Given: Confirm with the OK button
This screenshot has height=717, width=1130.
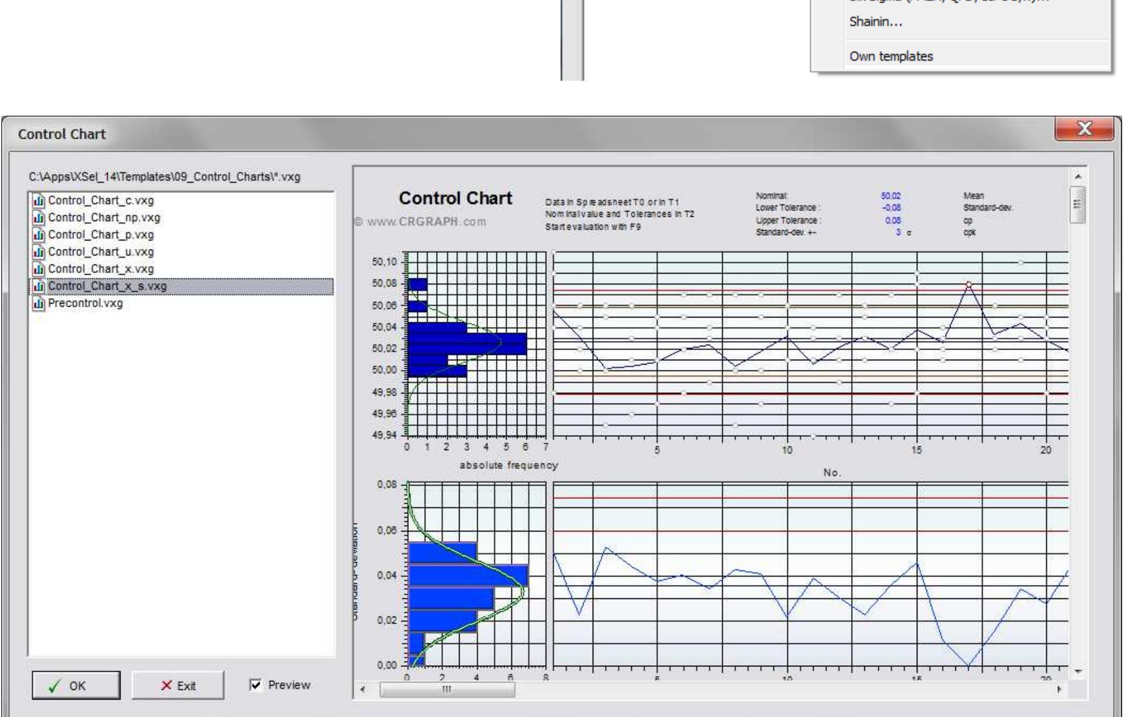Looking at the screenshot, I should click(76, 686).
